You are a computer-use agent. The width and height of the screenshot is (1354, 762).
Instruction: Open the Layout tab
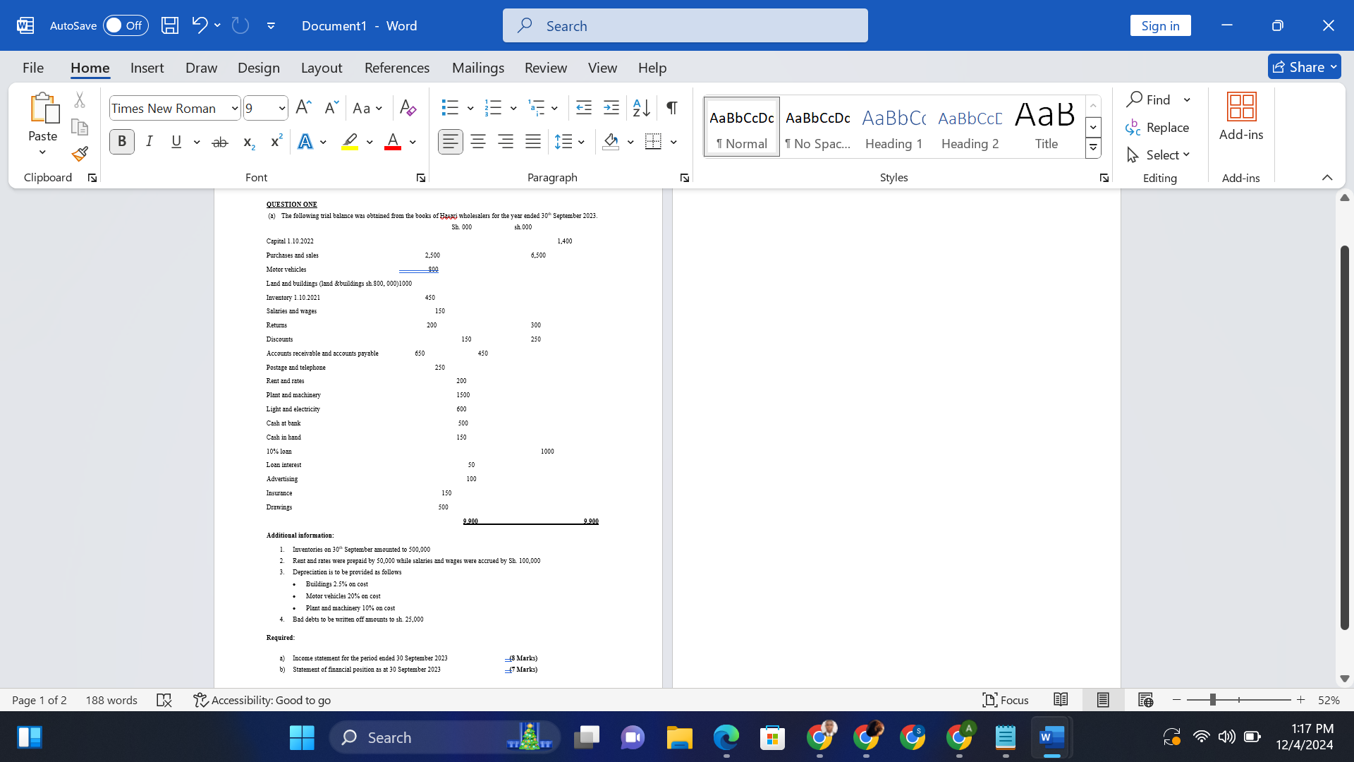[x=322, y=68]
